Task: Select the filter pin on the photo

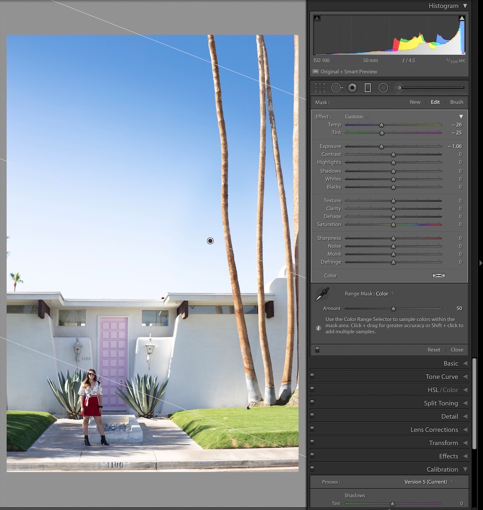Action: (x=210, y=241)
